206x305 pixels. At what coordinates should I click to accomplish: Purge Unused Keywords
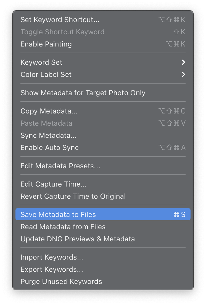pyautogui.click(x=61, y=281)
